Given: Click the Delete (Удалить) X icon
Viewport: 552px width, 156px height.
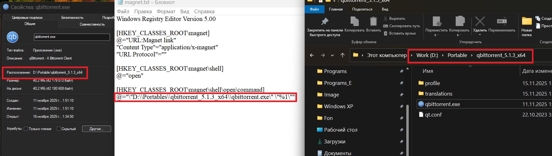Looking at the screenshot, I should (x=480, y=22).
